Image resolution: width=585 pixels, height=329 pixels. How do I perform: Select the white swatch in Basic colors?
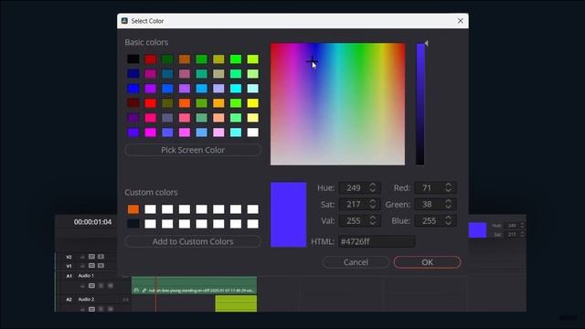click(252, 133)
